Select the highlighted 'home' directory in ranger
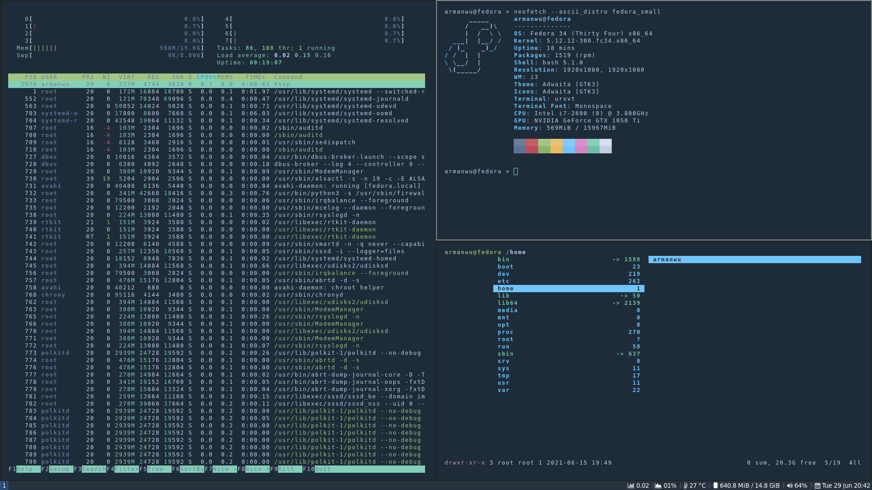The height and width of the screenshot is (490, 872). [x=569, y=289]
